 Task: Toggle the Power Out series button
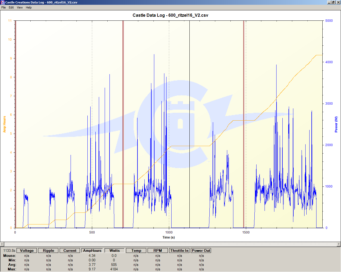coord(201,250)
